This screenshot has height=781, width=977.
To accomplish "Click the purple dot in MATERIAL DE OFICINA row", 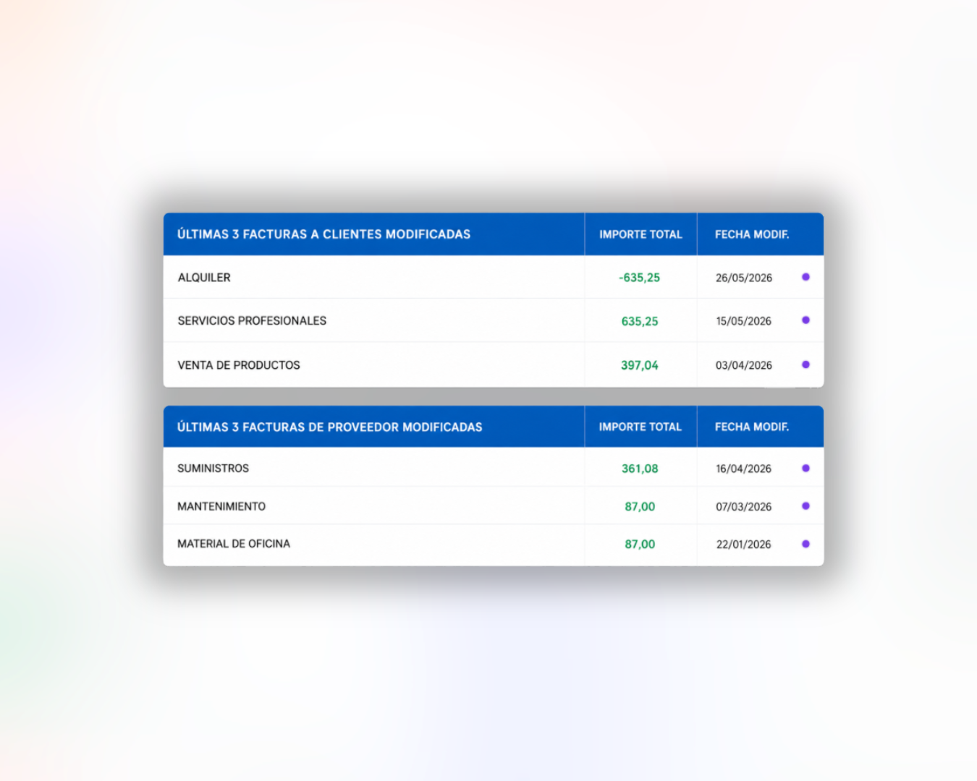I will tap(805, 544).
